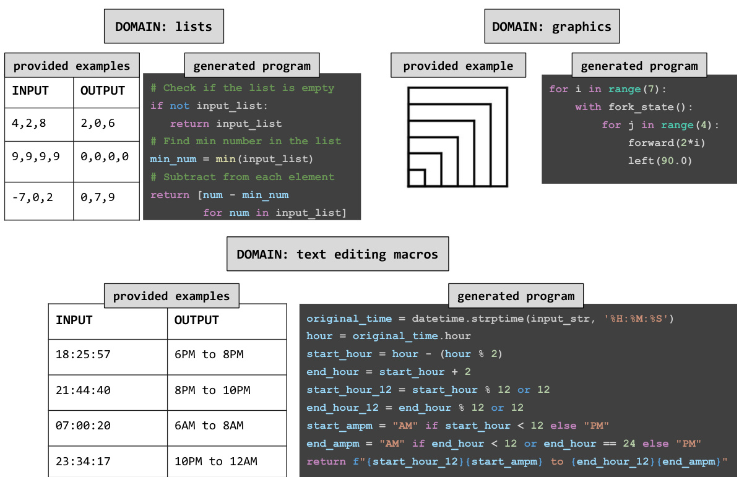739x477 pixels.
Task: Click the DOMAIN: graphics header label
Action: [551, 26]
